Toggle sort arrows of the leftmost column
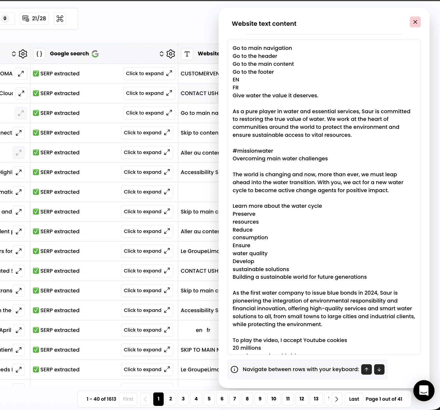 click(x=14, y=54)
